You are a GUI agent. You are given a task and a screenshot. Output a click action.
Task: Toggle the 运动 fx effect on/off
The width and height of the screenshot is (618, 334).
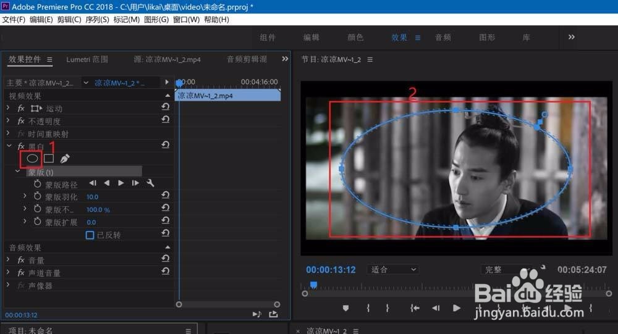(x=21, y=108)
